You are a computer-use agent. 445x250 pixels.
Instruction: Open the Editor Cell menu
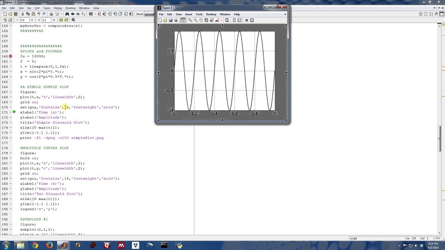(37, 8)
